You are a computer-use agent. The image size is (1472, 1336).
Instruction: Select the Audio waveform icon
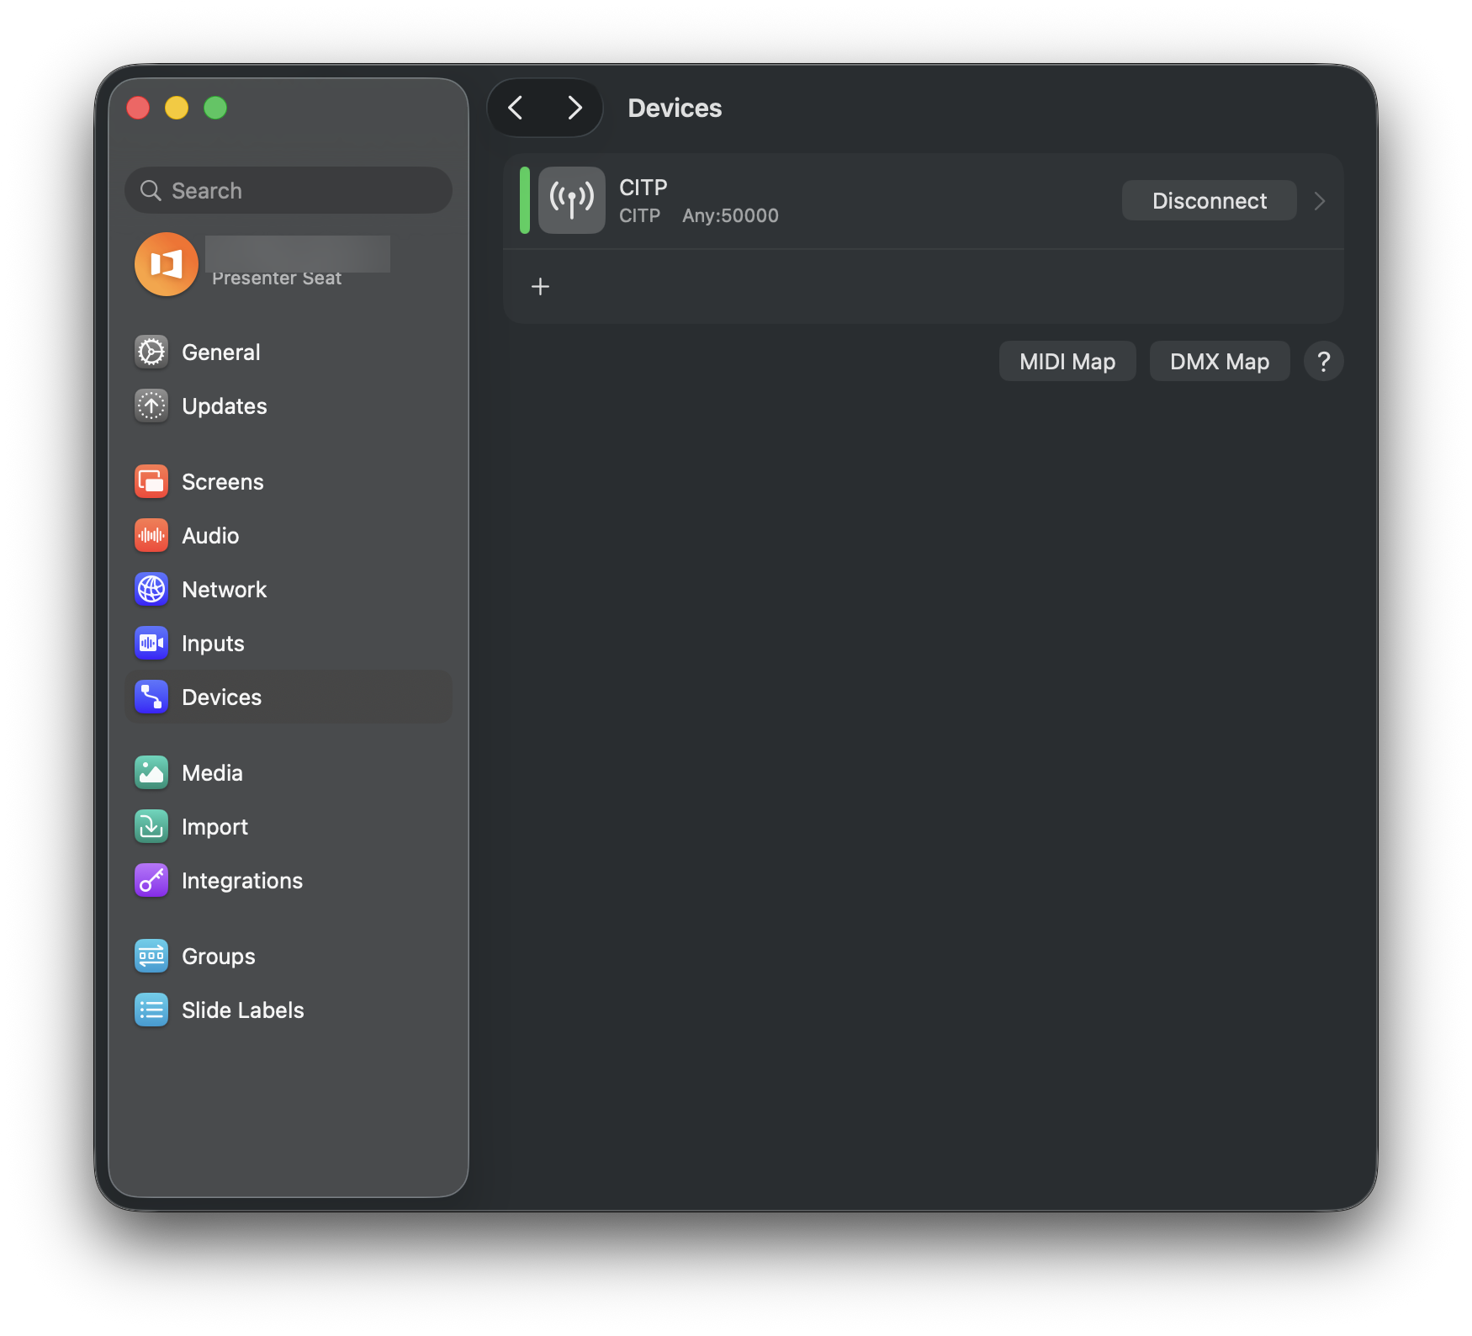click(151, 535)
